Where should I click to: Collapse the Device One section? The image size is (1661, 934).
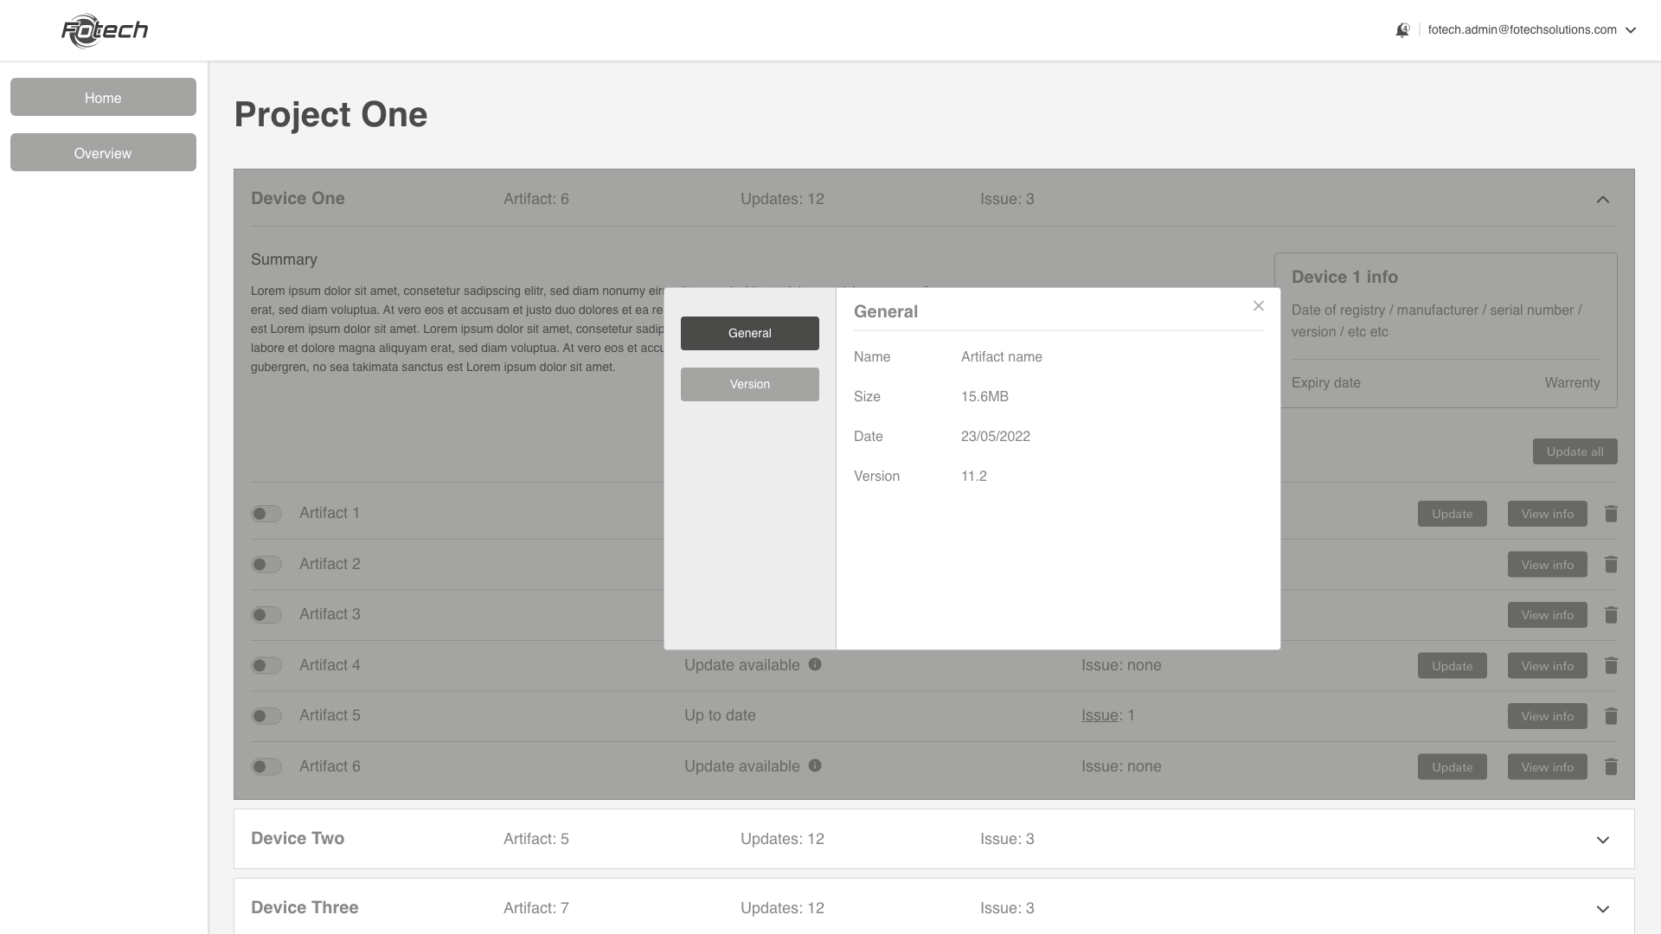coord(1603,200)
